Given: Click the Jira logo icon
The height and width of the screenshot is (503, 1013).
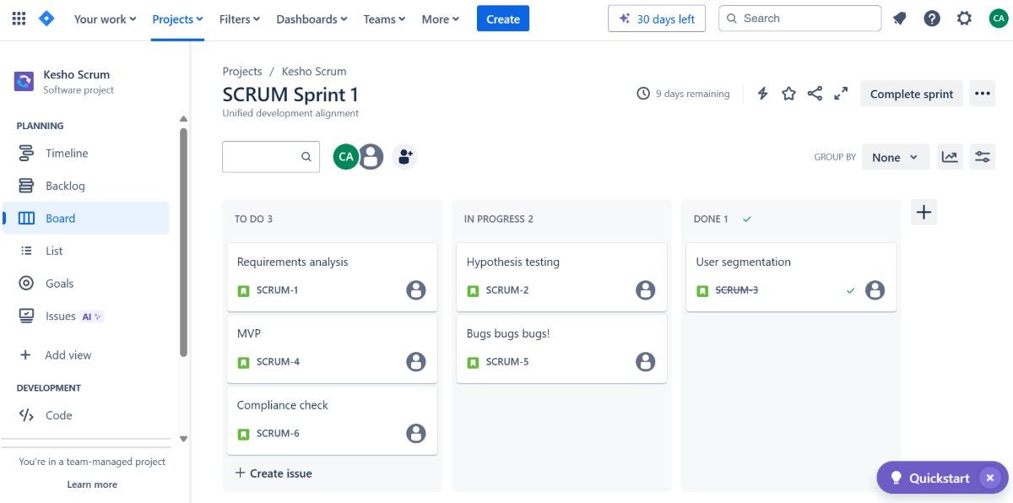Looking at the screenshot, I should pyautogui.click(x=46, y=19).
